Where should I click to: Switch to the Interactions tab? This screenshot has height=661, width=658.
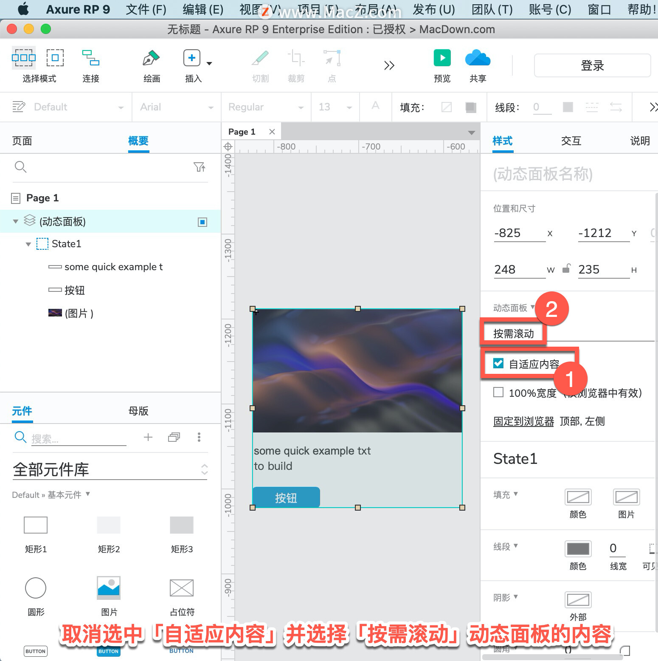click(571, 141)
